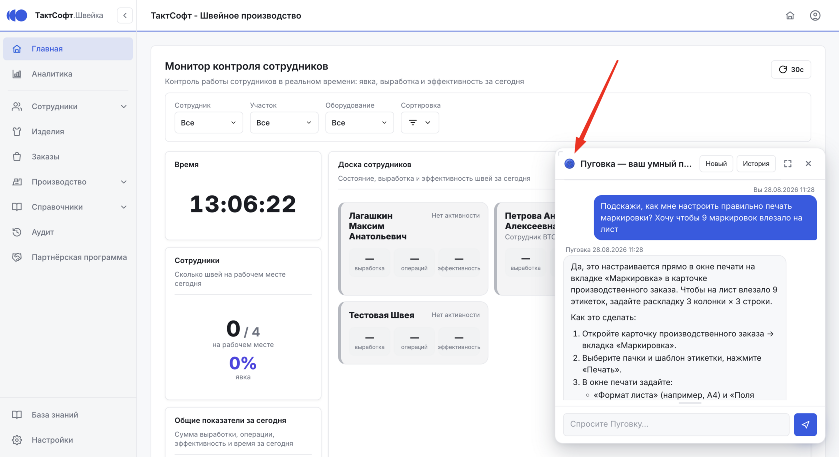Expand the Производство sidebar section
The image size is (839, 457).
(68, 182)
